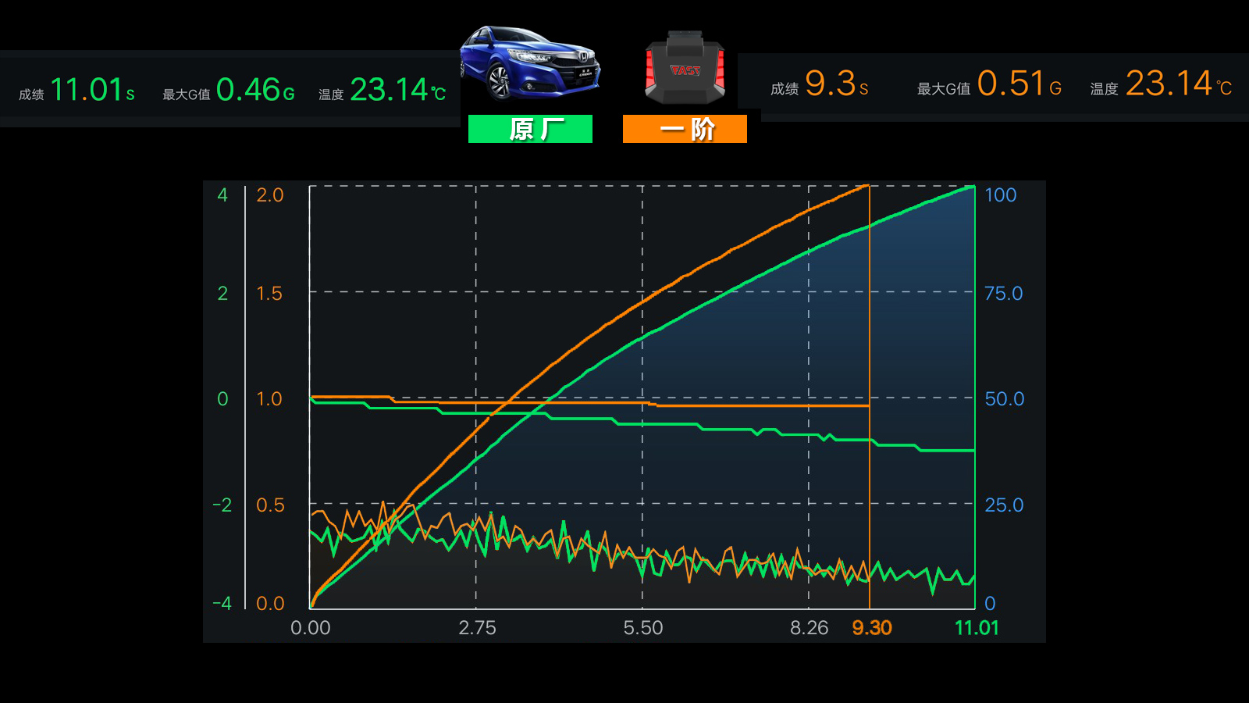Click the stage one max G 0.51G
This screenshot has height=703, width=1249.
pos(1019,83)
